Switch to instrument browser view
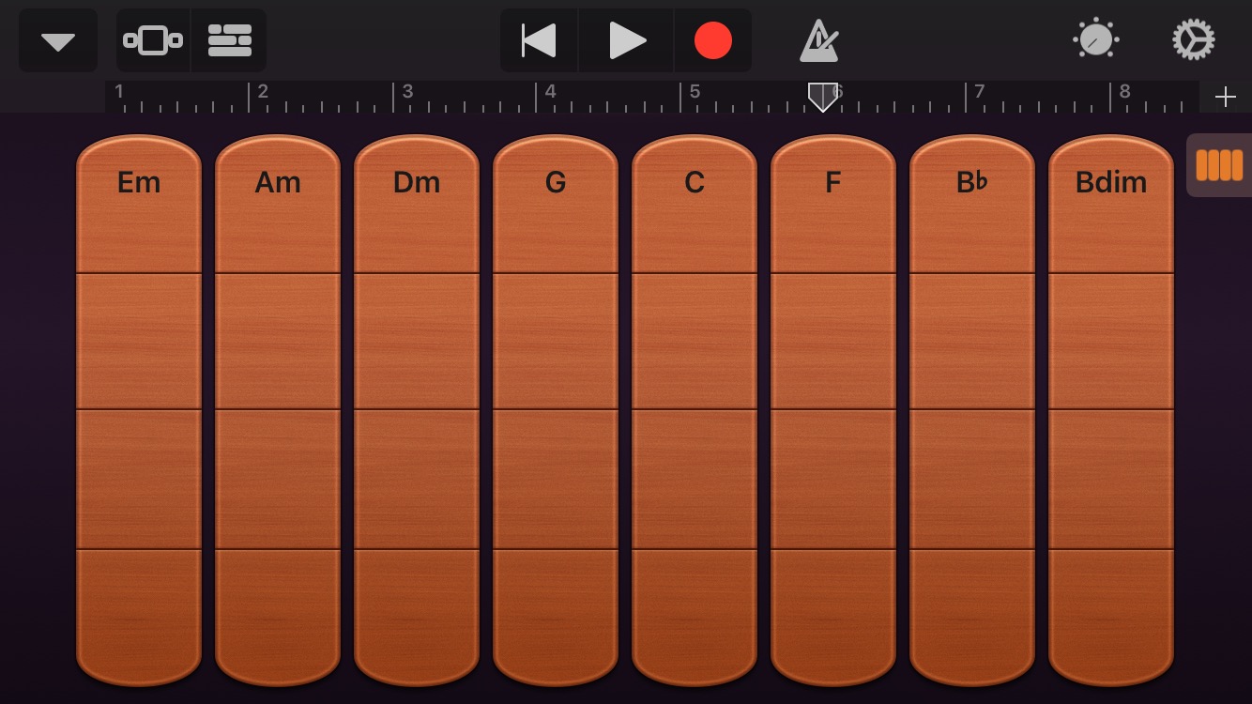The image size is (1252, 704). [152, 39]
